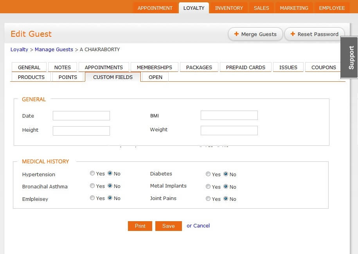The image size is (358, 254).
Task: Select Yes for Diabetes
Action: [x=208, y=174]
